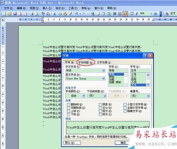The image size is (177, 149).
Task: Enable the 下标 subscript checkbox
Action: click(68, 114)
